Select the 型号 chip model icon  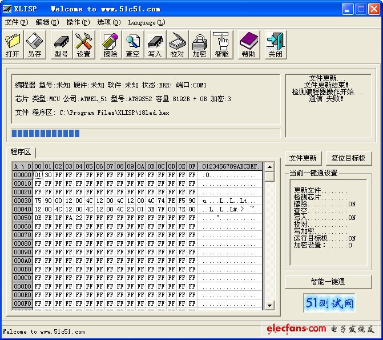[x=61, y=44]
